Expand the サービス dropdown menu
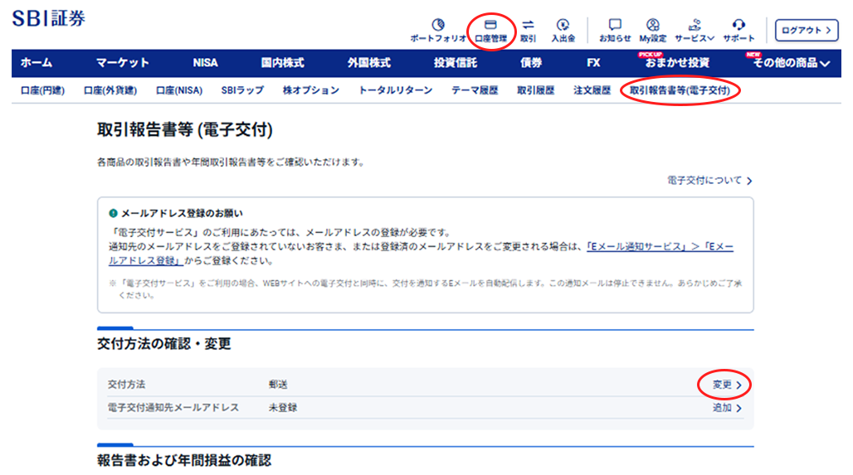The image size is (853, 475). (x=695, y=30)
